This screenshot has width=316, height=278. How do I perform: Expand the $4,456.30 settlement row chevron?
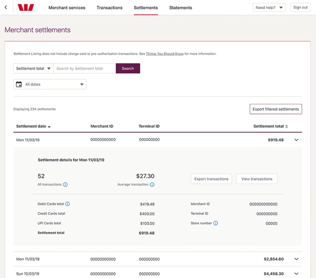coord(296,274)
